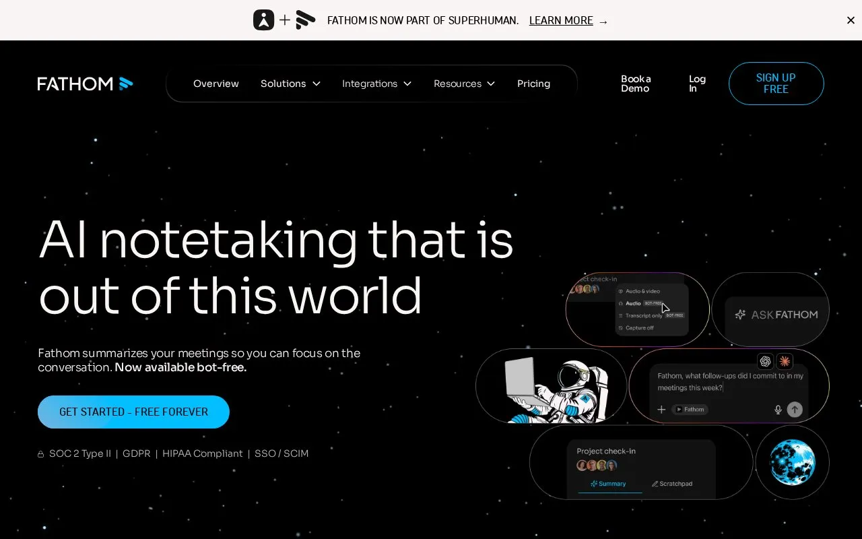Click GET STARTED - FREE FOREVER button
The height and width of the screenshot is (539, 862).
pos(133,412)
